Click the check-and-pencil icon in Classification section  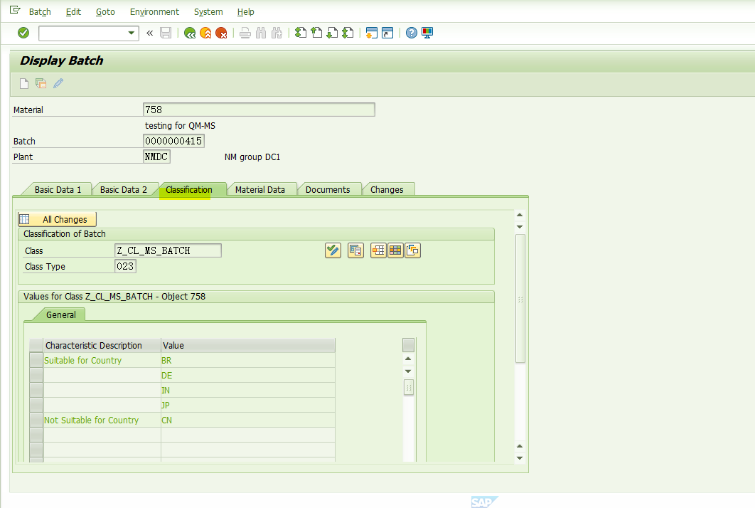(x=333, y=250)
